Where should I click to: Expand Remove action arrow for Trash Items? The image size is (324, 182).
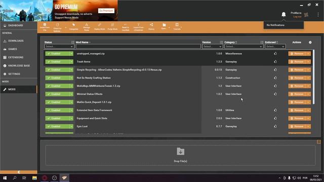[308, 62]
